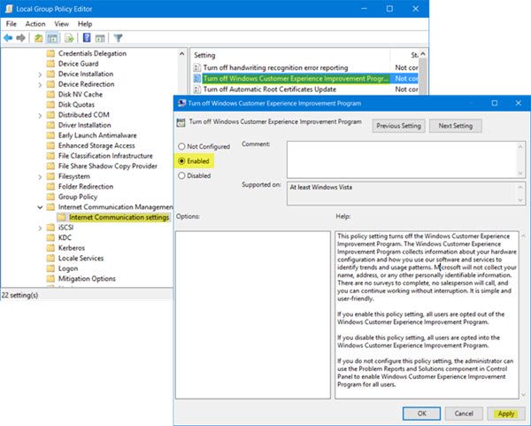Open the View menu
Image resolution: width=531 pixels, height=426 pixels.
62,24
